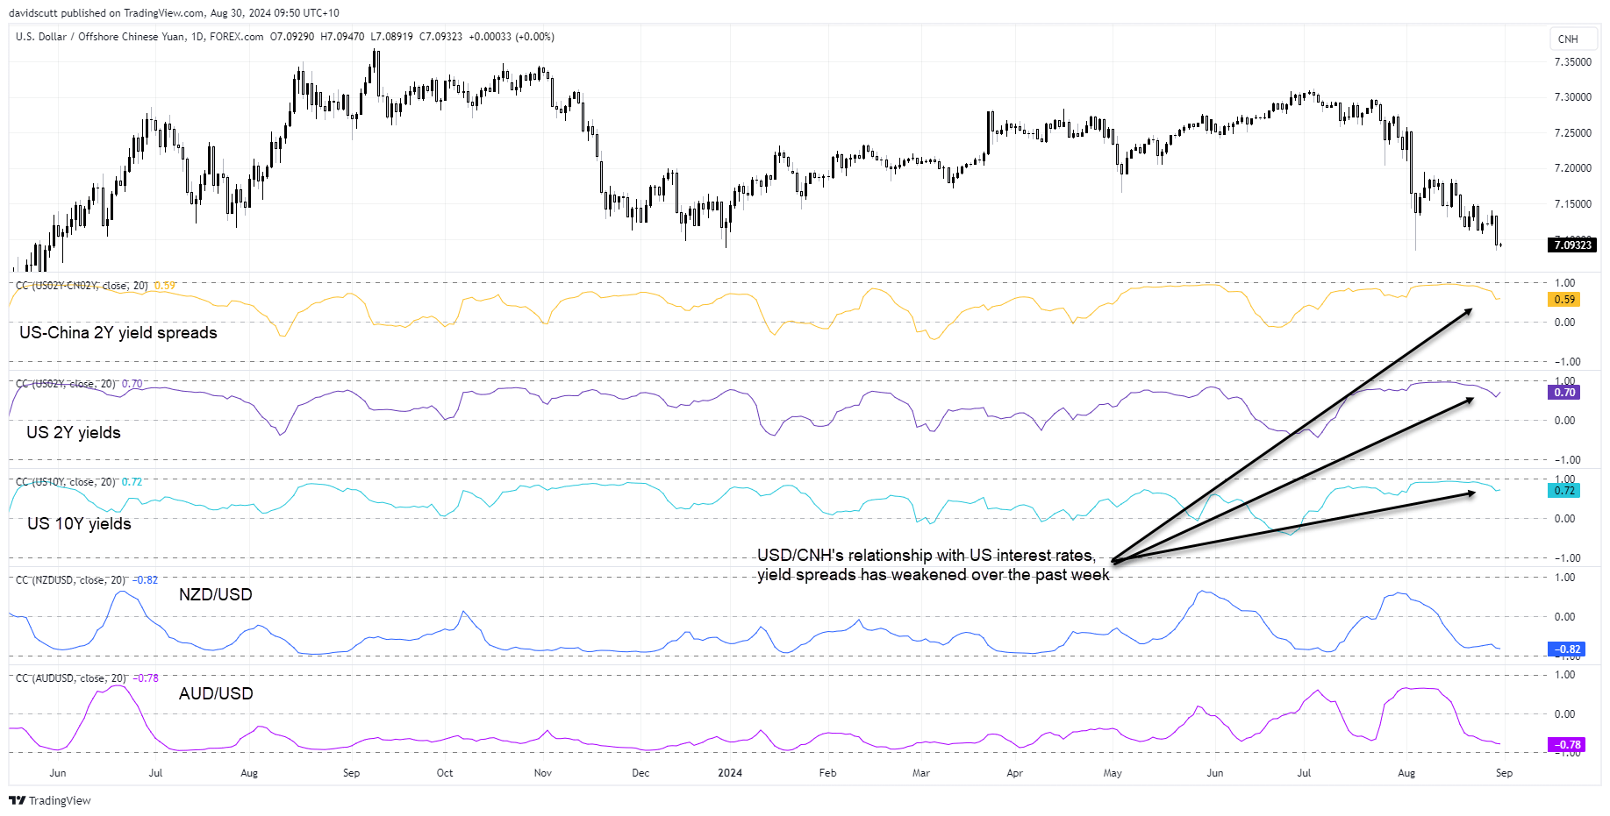
Task: Click the 'davidscutt published on TradingView.com' byline
Action: point(108,13)
